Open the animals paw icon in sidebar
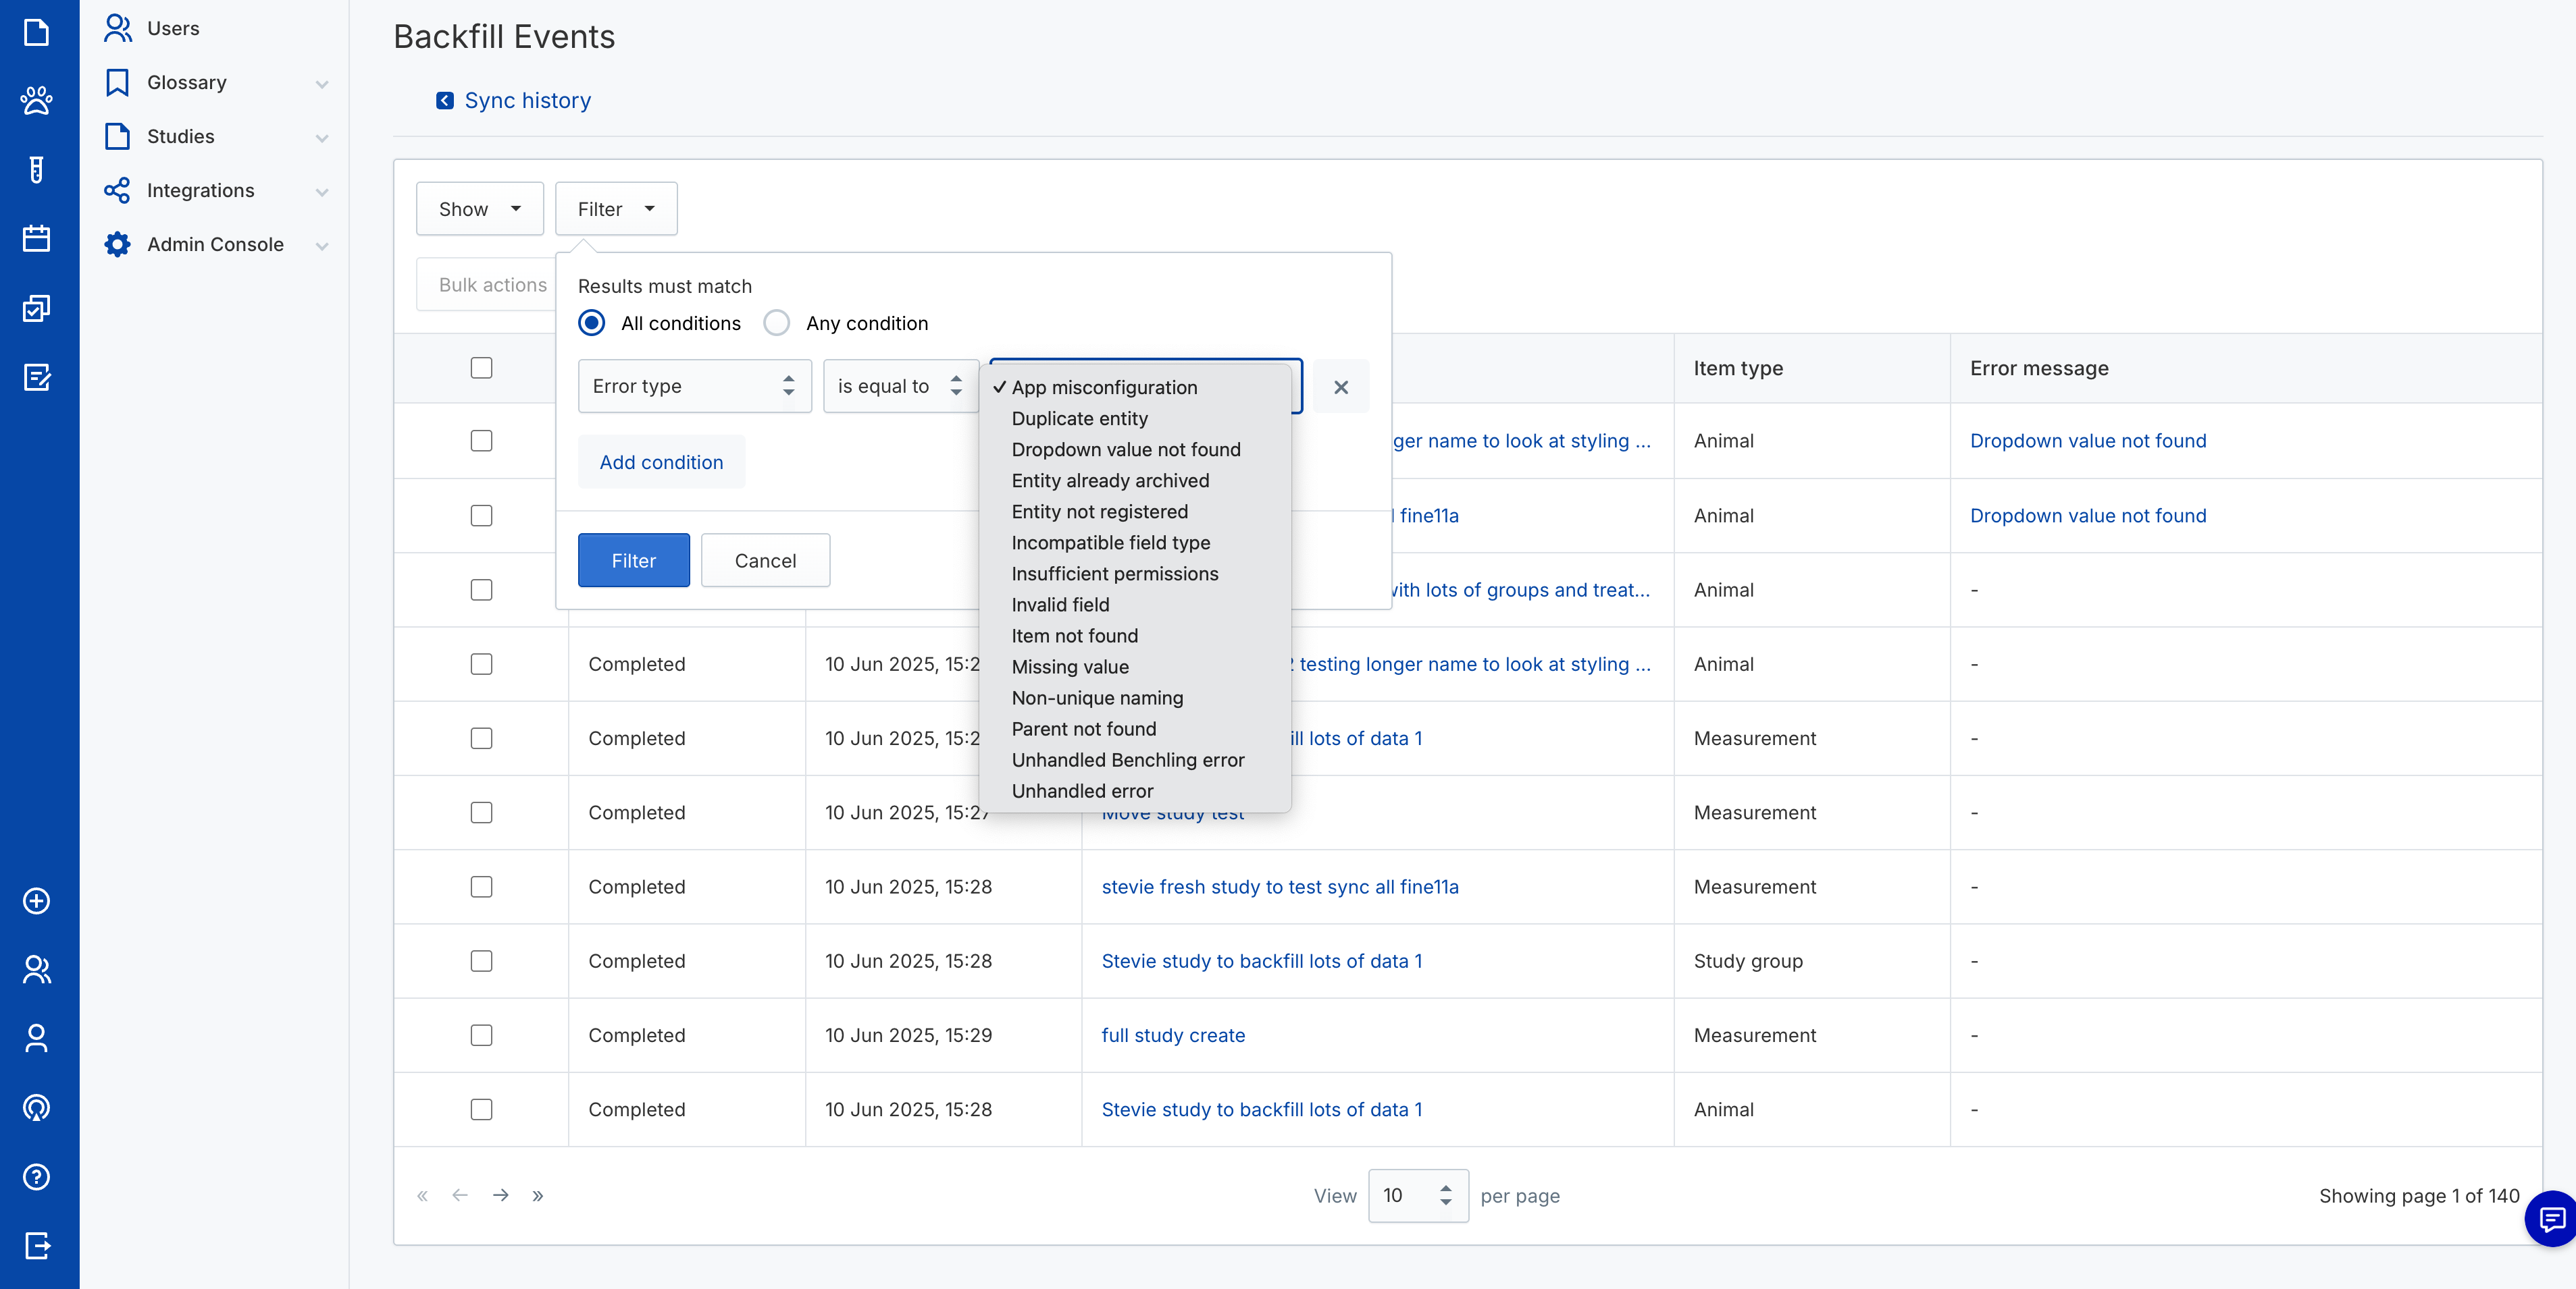Viewport: 2576px width, 1289px height. click(36, 100)
